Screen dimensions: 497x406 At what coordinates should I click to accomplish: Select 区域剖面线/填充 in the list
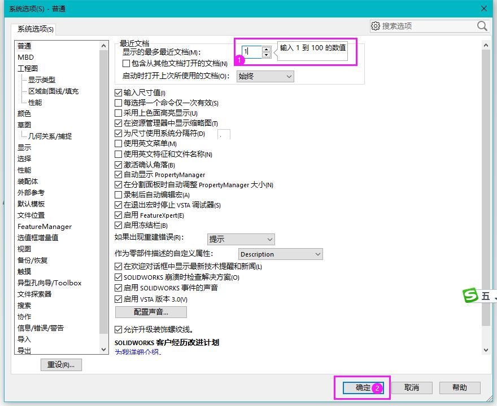[53, 91]
